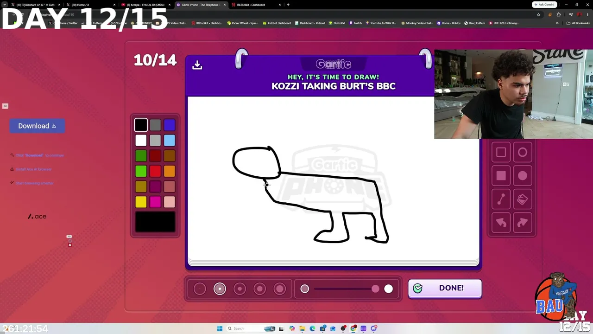
Task: Choose the fourth brush size
Action: [259, 289]
